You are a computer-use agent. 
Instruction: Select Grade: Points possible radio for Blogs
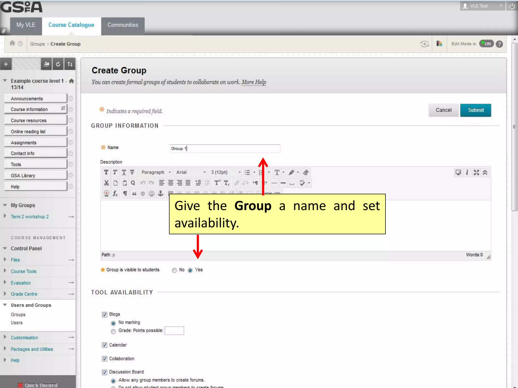113,331
